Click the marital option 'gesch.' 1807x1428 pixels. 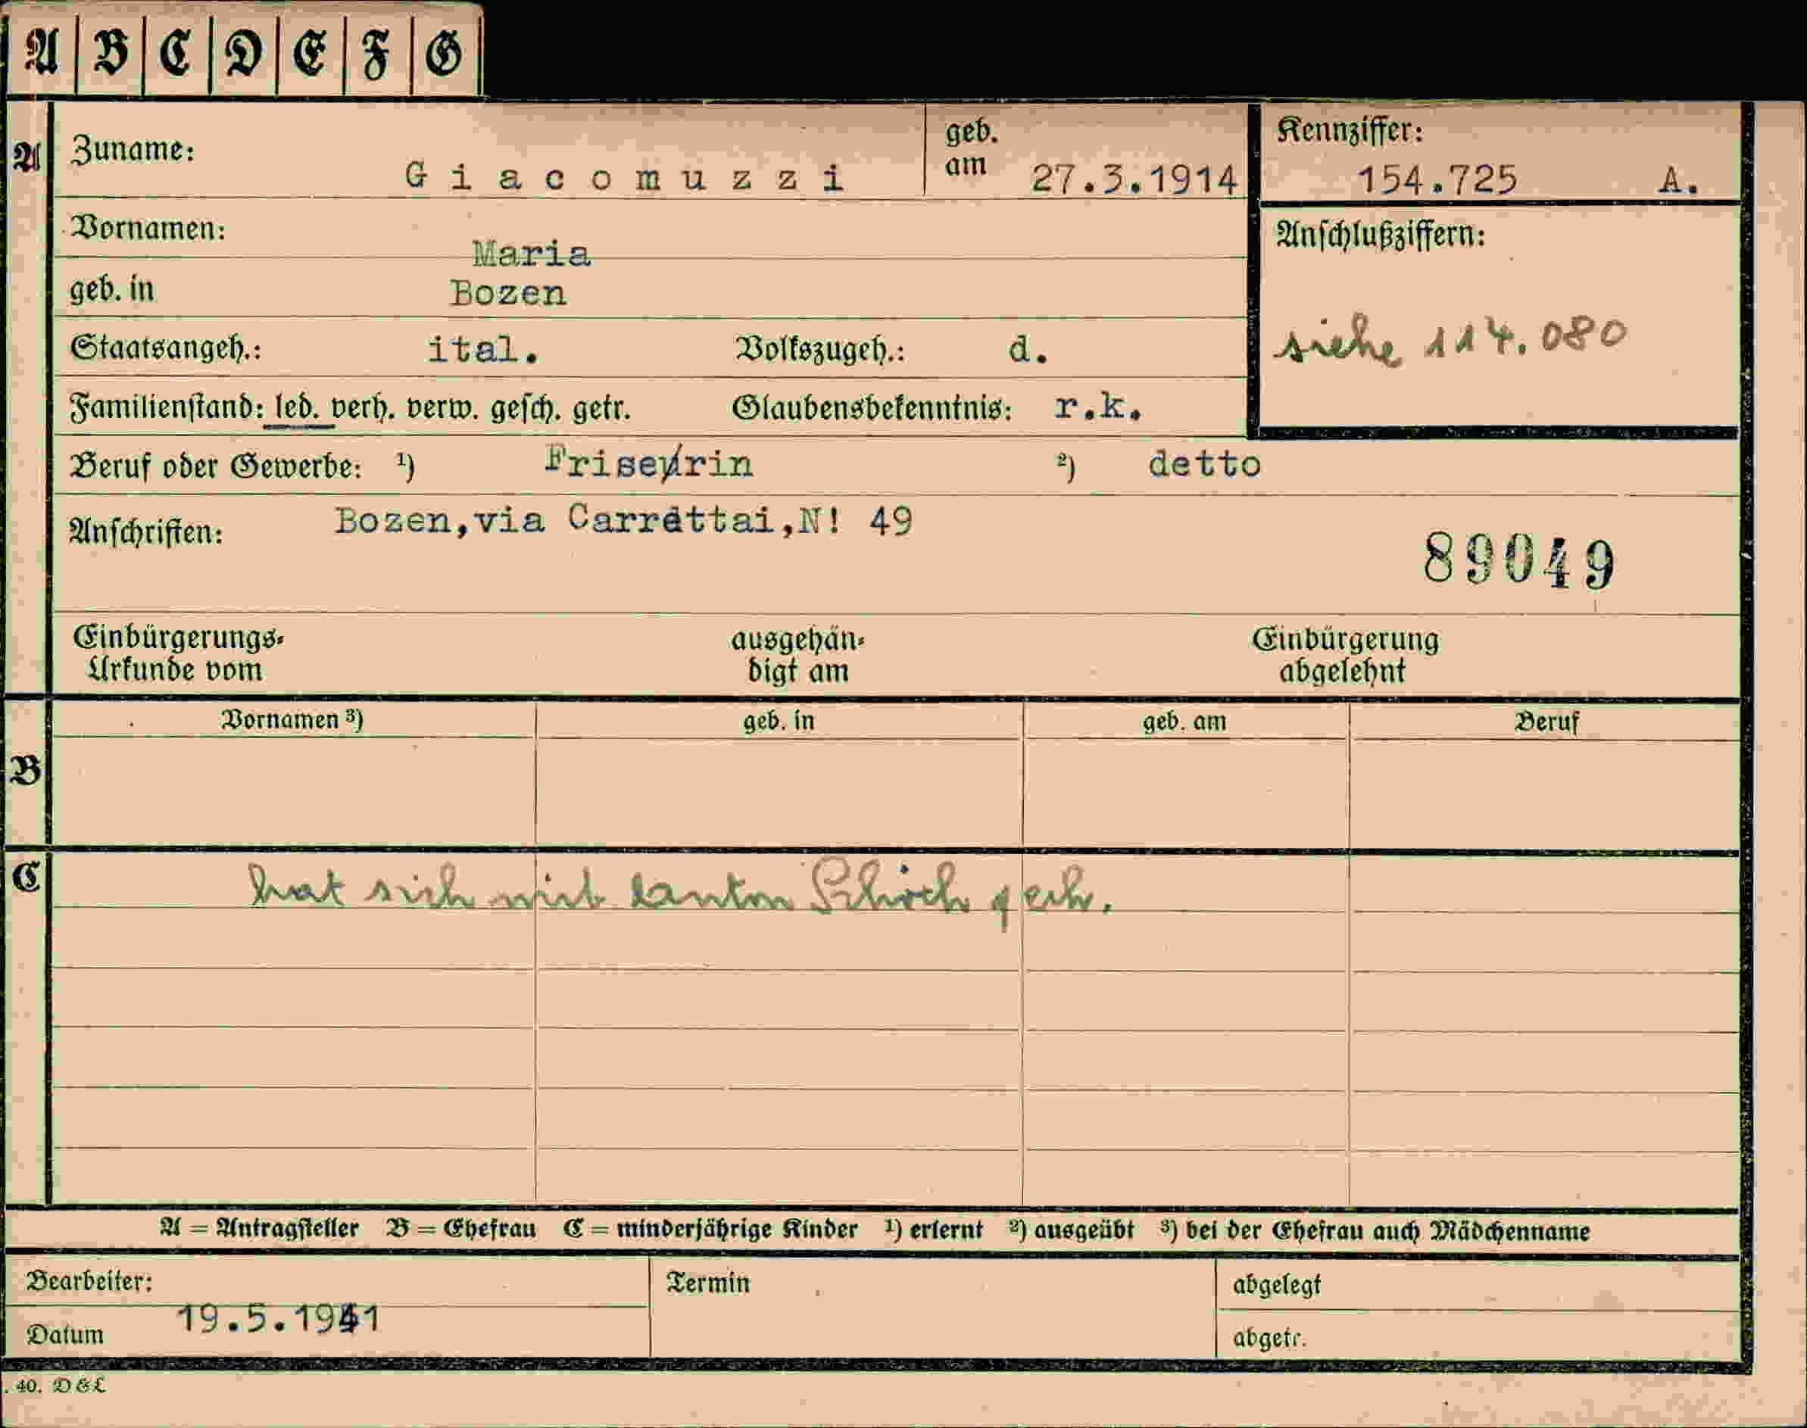526,409
